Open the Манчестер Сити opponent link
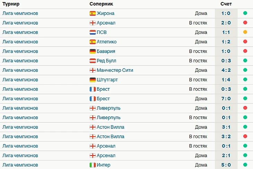Screen dimensions: 253x169 115,70
